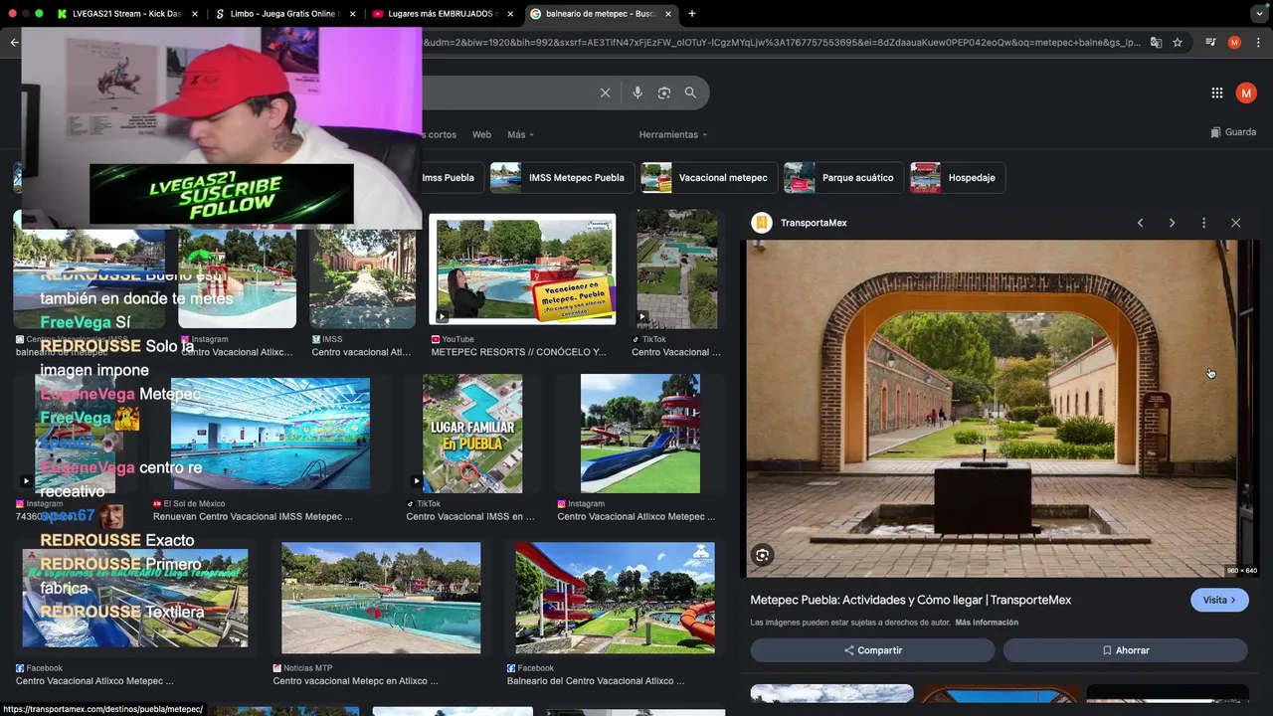Switch to the Web results tab
1273x716 pixels.
tap(481, 134)
